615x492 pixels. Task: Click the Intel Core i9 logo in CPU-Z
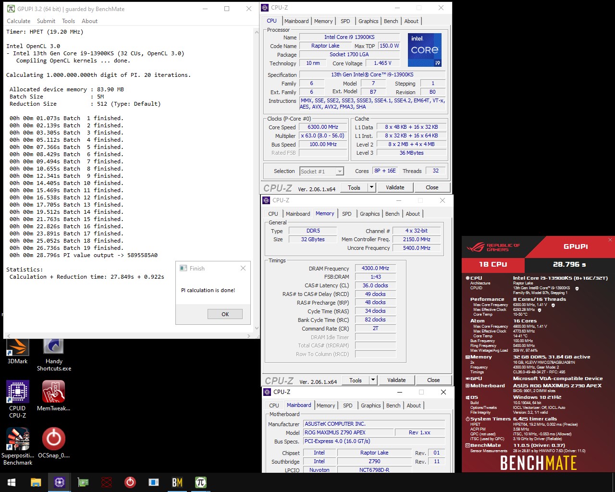point(425,50)
